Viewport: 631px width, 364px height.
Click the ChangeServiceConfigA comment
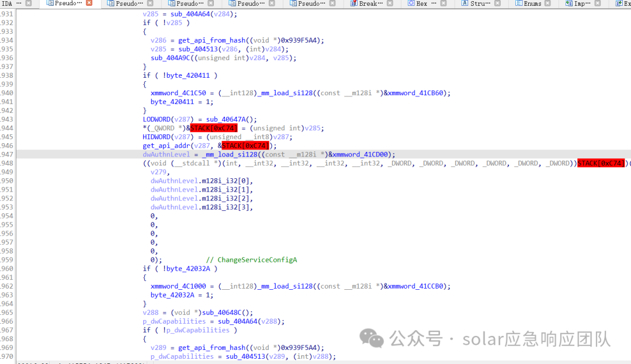pyautogui.click(x=251, y=260)
